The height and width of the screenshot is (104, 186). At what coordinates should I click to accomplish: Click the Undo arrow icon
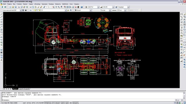pos(44,7)
